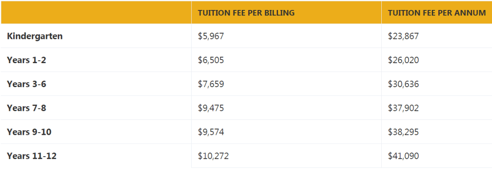Select the $5,967 Kindergarten billing fee
The width and height of the screenshot is (492, 173).
click(x=211, y=36)
